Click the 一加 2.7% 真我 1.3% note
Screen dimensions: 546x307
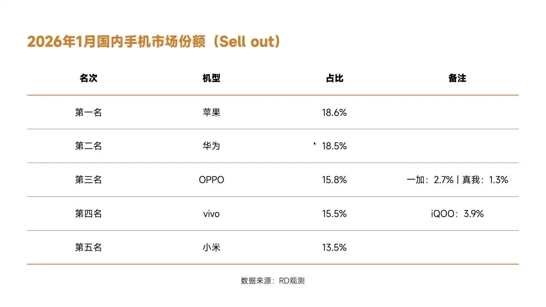[457, 180]
